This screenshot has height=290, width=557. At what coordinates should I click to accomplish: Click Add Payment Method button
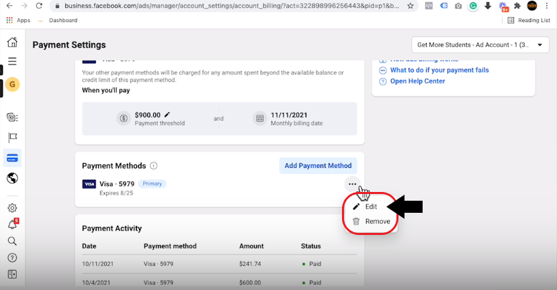(318, 166)
